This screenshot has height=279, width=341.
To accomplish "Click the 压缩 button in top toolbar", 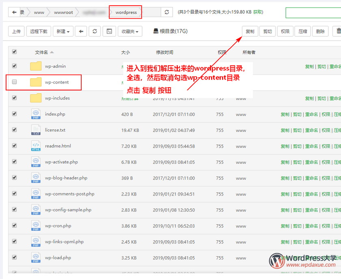I will [x=303, y=32].
